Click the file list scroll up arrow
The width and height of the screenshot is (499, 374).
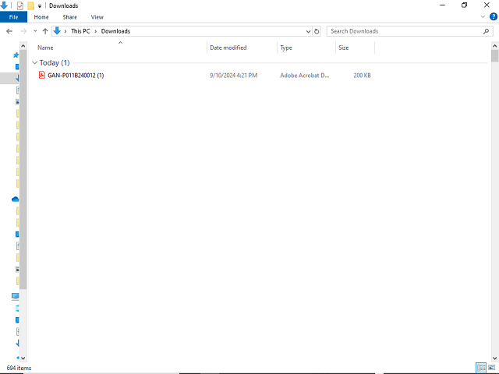point(494,46)
